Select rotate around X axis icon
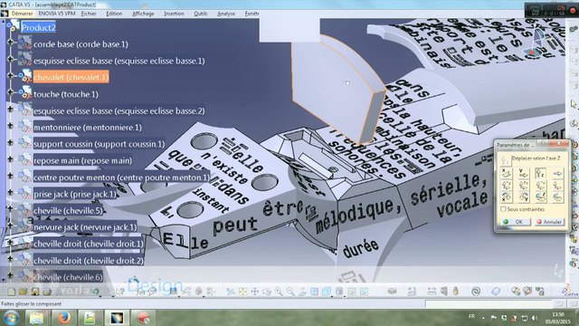Image resolution: width=579 pixels, height=326 pixels. (x=507, y=197)
